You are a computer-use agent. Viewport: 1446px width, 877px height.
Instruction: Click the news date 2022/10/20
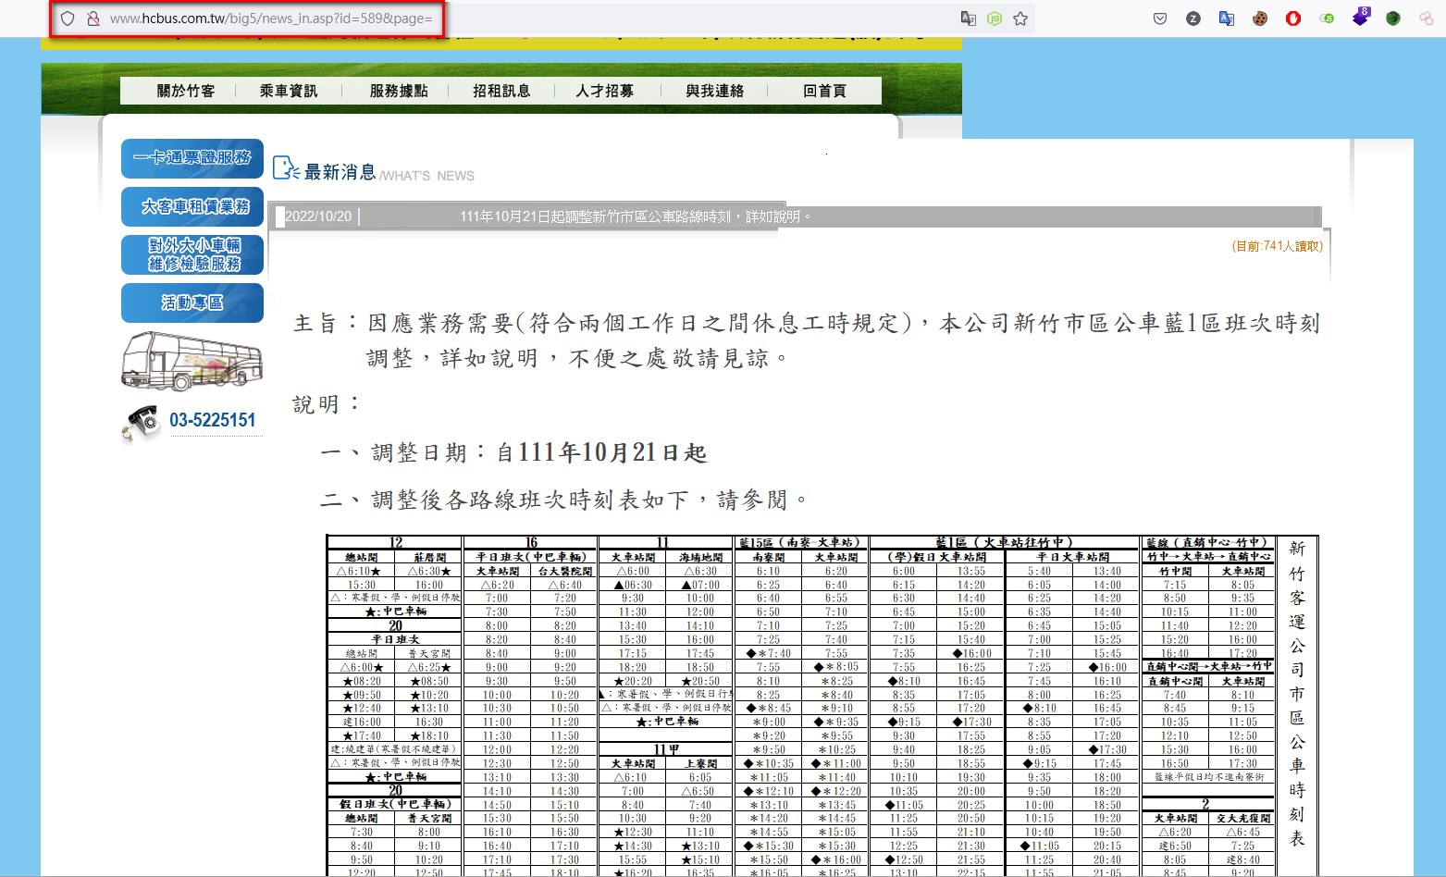pyautogui.click(x=318, y=216)
